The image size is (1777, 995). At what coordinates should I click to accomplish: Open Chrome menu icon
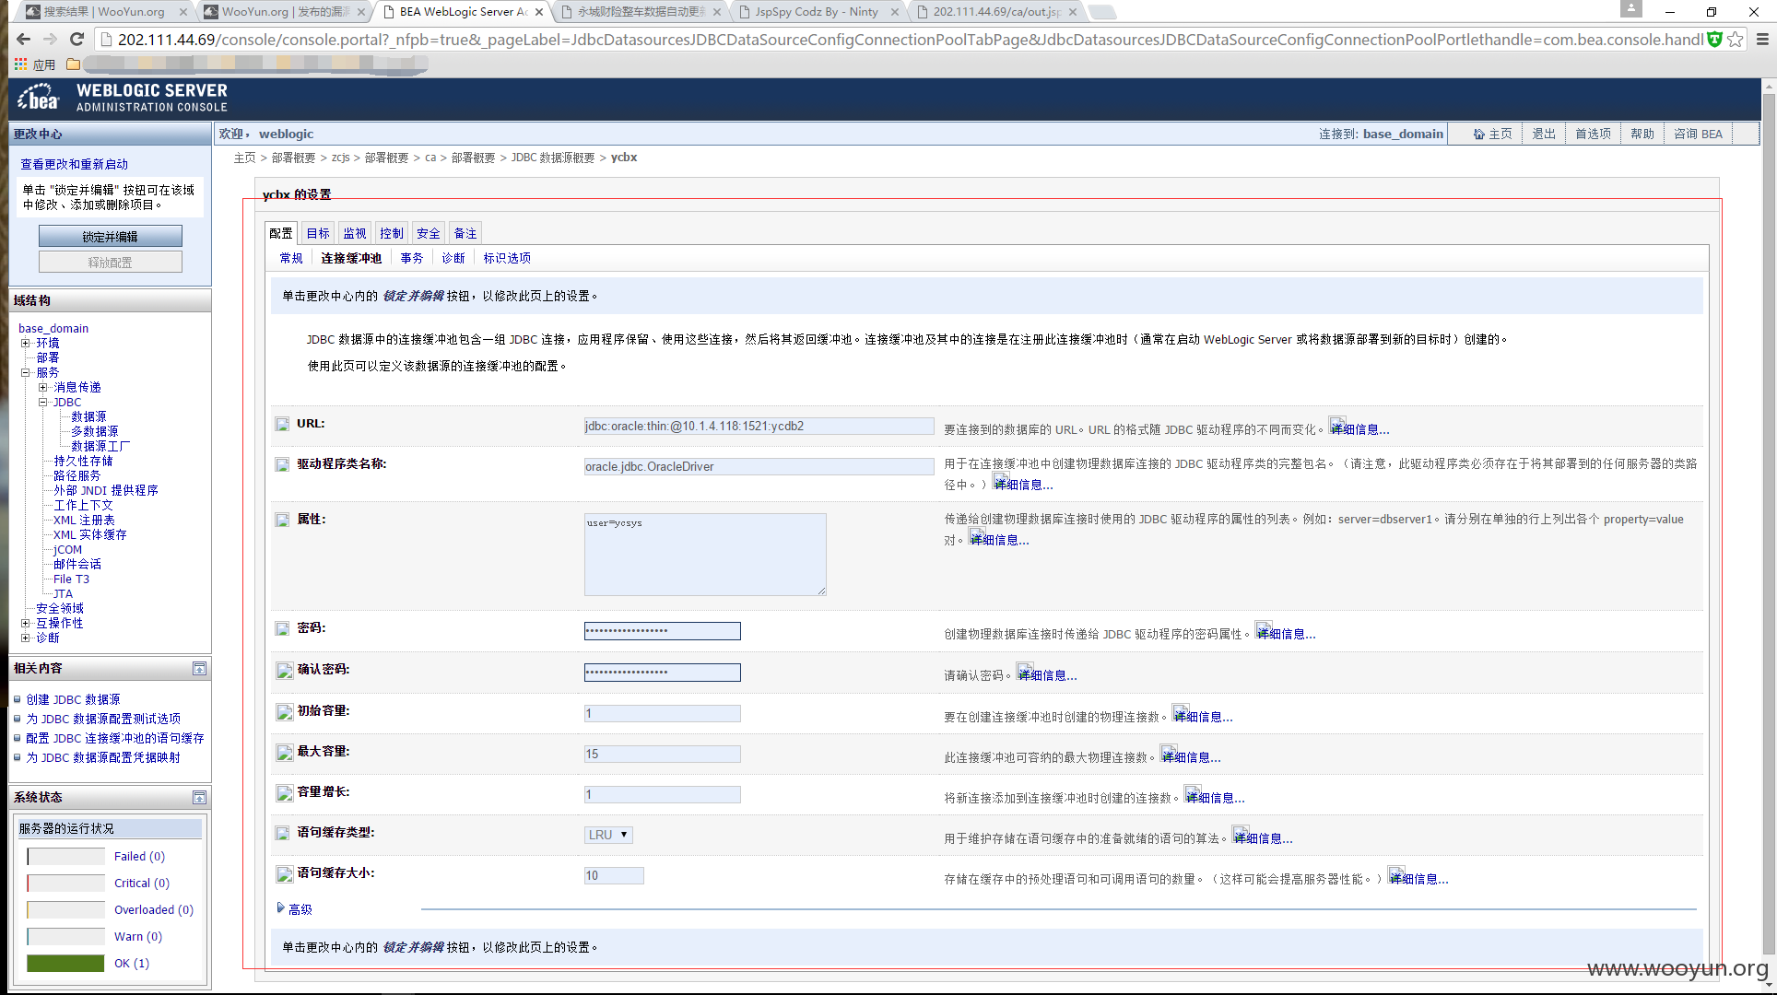1761,39
